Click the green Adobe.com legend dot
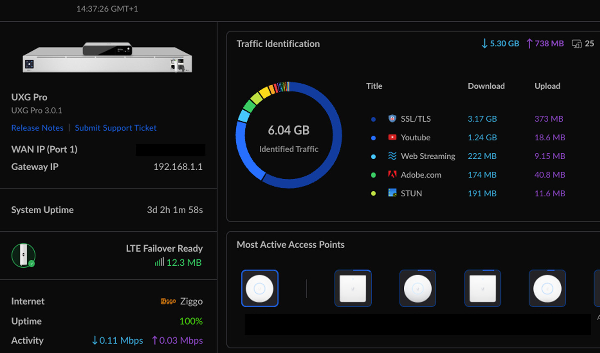This screenshot has height=353, width=600. (373, 175)
